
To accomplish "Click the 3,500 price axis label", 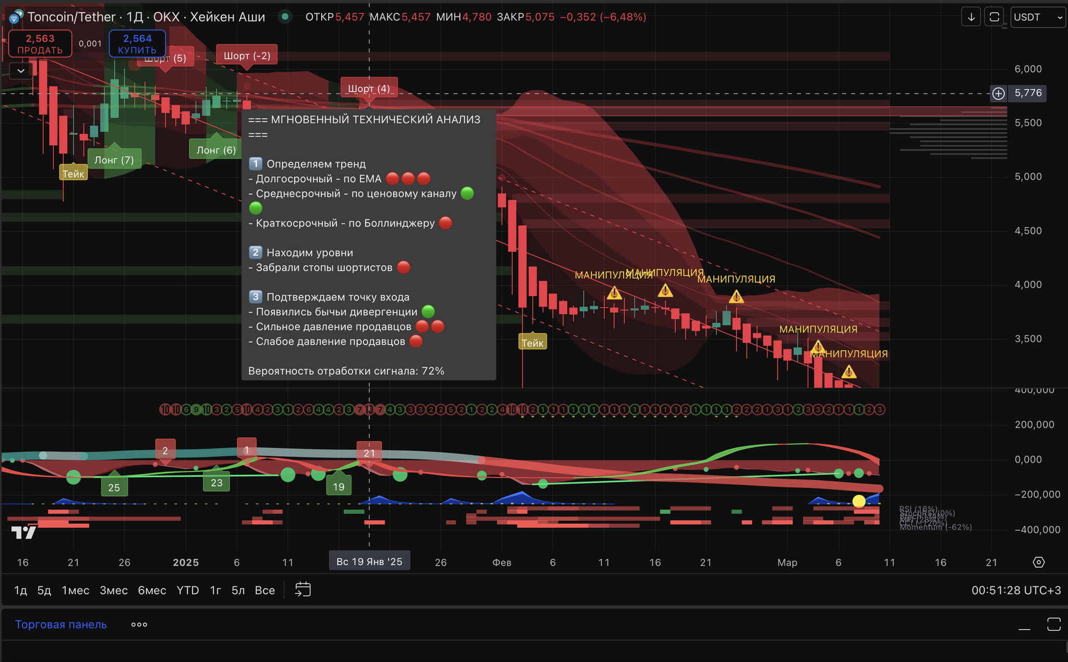I will tap(1028, 339).
